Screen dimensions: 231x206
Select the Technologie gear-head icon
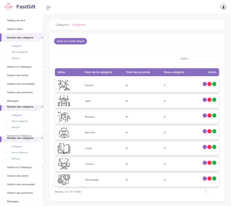point(64,180)
